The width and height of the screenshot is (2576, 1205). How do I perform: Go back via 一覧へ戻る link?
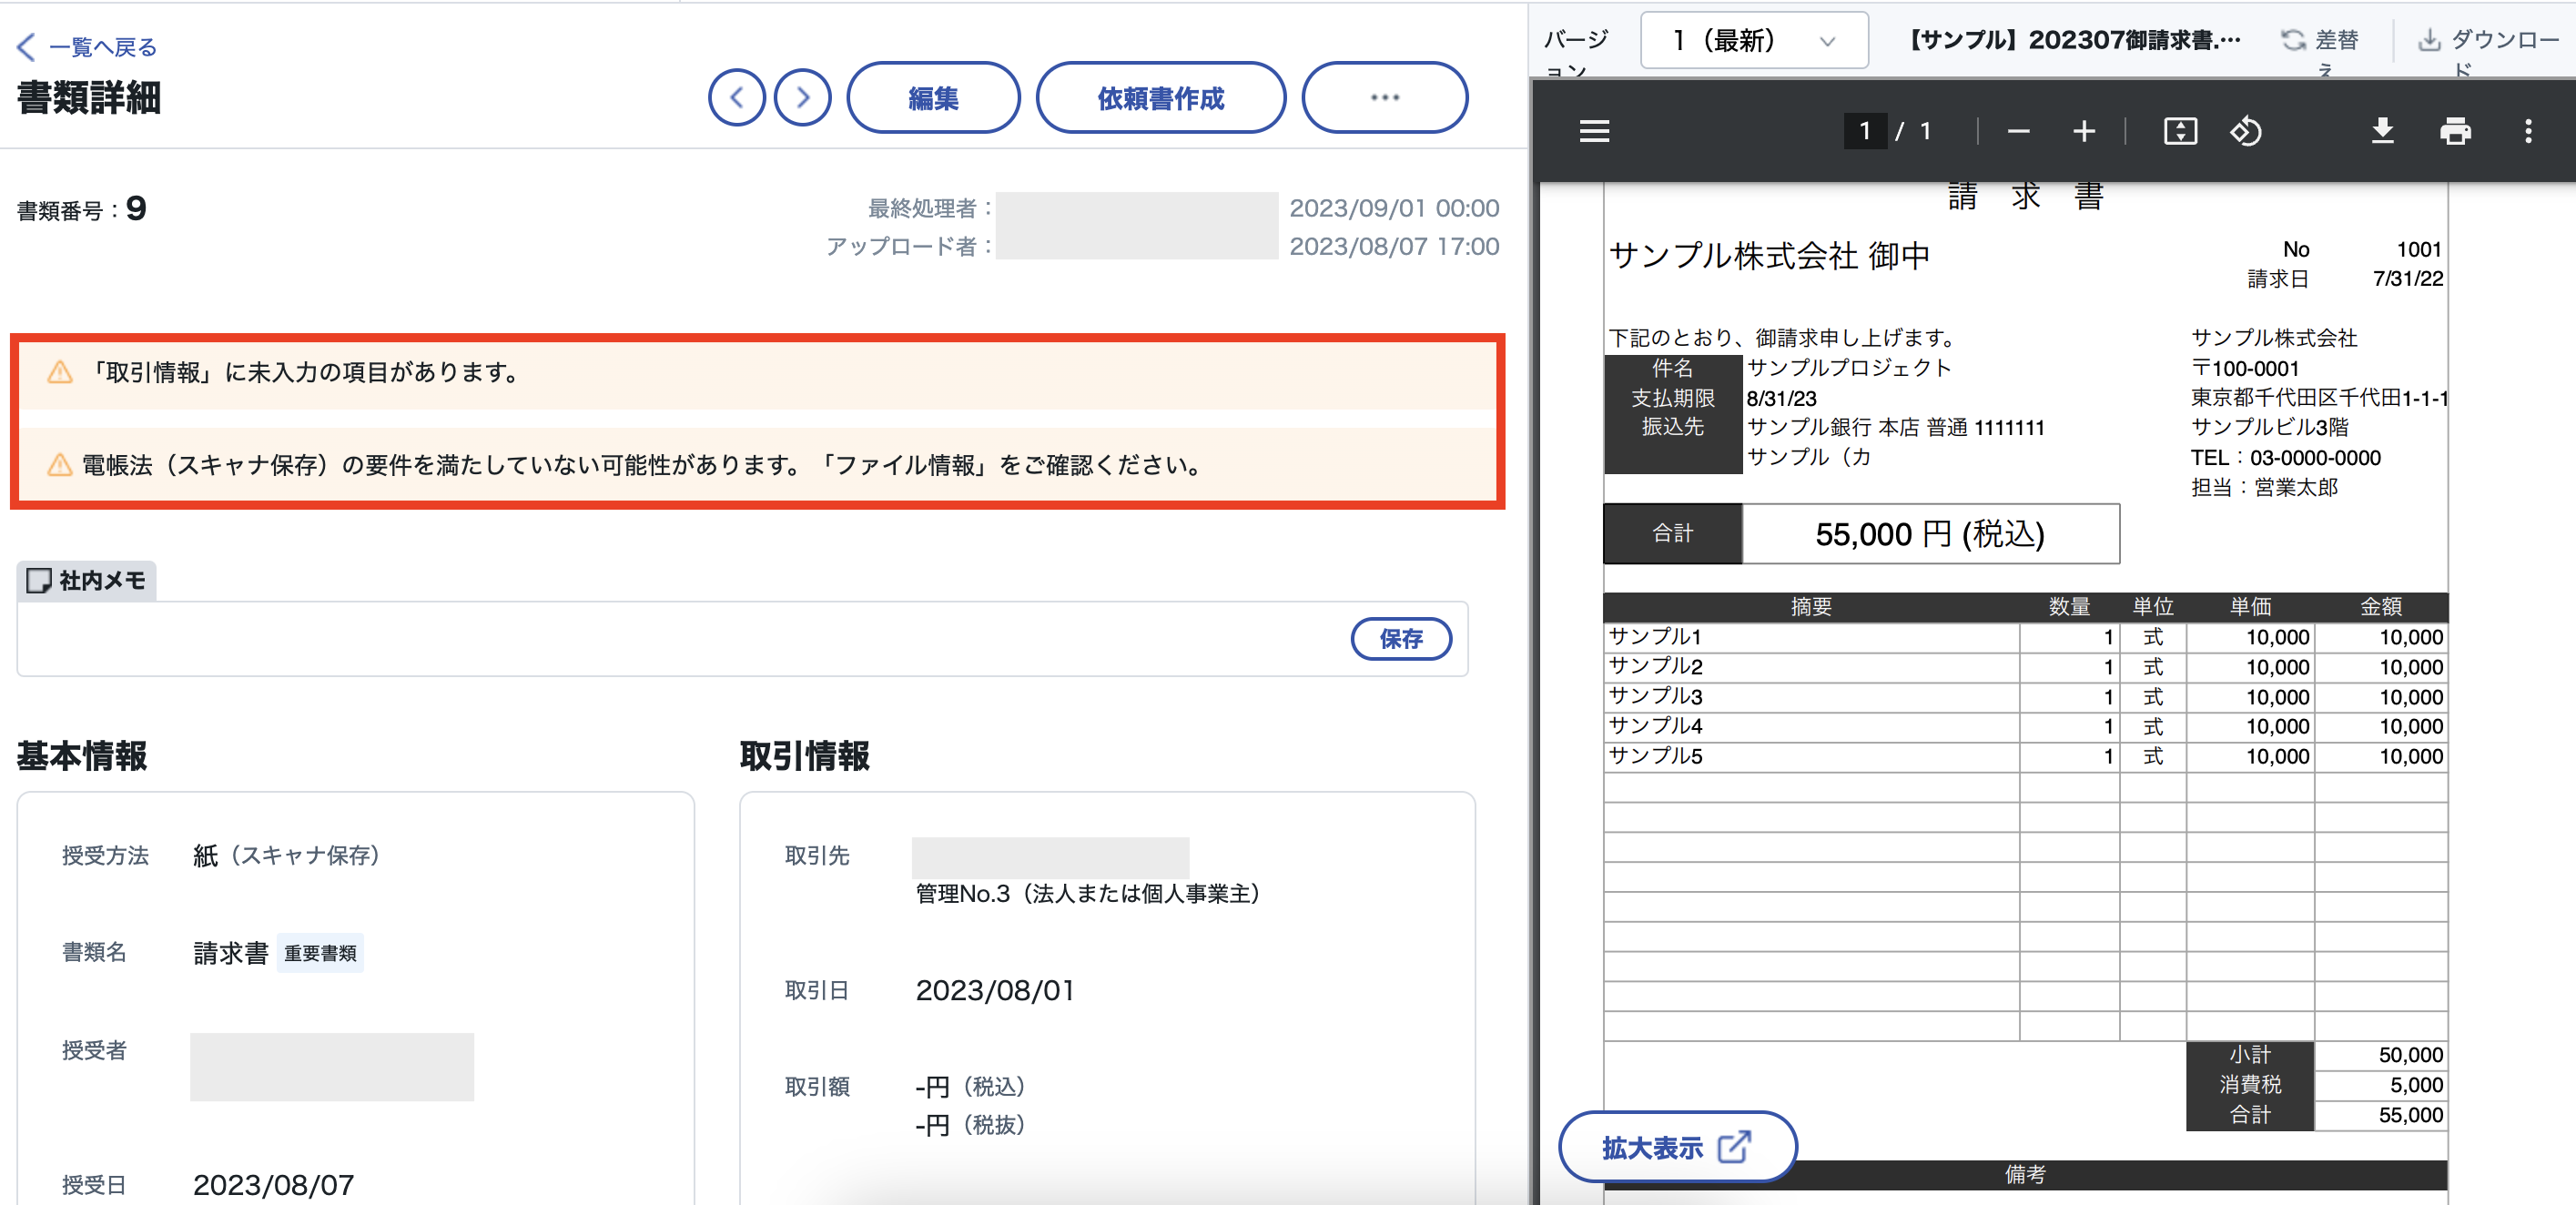[x=87, y=47]
